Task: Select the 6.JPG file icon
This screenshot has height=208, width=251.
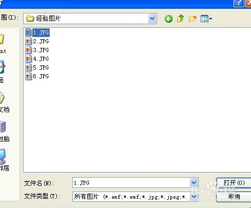Action: pos(28,76)
